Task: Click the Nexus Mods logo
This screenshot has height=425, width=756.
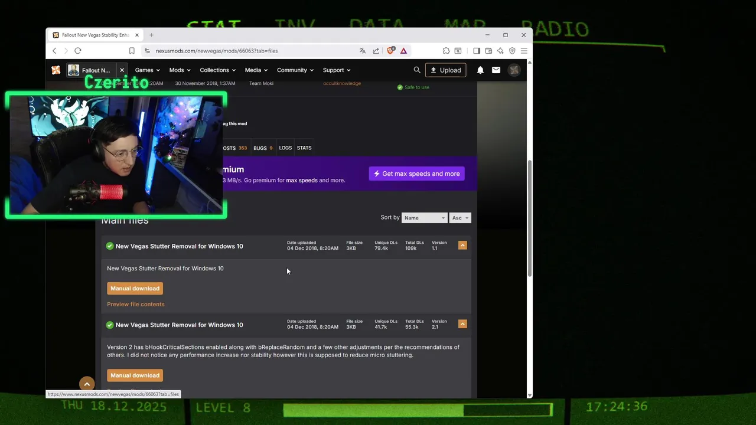Action: click(x=56, y=70)
